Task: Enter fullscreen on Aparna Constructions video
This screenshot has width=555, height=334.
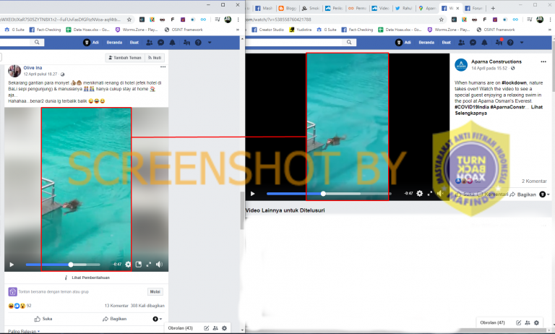Action: [430, 193]
